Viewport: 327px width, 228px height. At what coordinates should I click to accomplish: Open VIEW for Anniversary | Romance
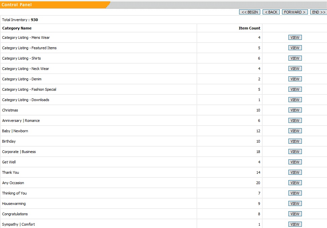(x=295, y=121)
